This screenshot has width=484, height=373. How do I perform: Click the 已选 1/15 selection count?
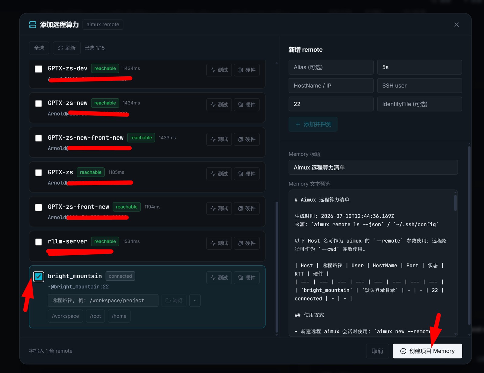(95, 48)
